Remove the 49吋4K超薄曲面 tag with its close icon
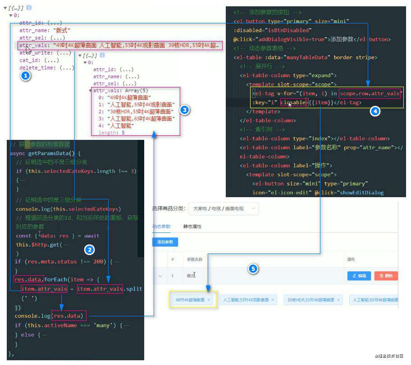Viewport: 411px width, 365px height. pos(209,300)
